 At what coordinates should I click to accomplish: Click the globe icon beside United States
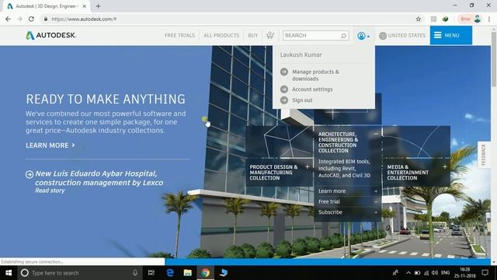click(x=383, y=36)
